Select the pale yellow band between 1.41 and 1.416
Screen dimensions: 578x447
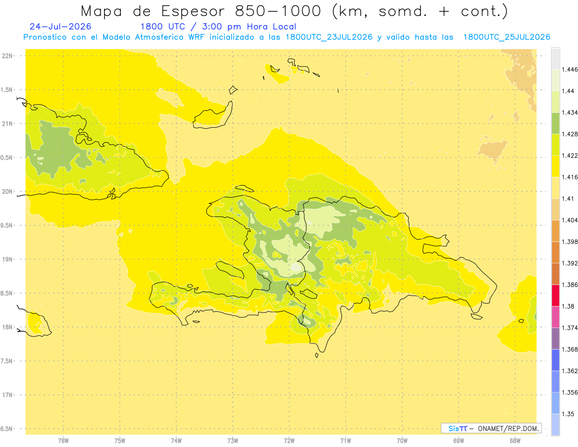(x=555, y=188)
